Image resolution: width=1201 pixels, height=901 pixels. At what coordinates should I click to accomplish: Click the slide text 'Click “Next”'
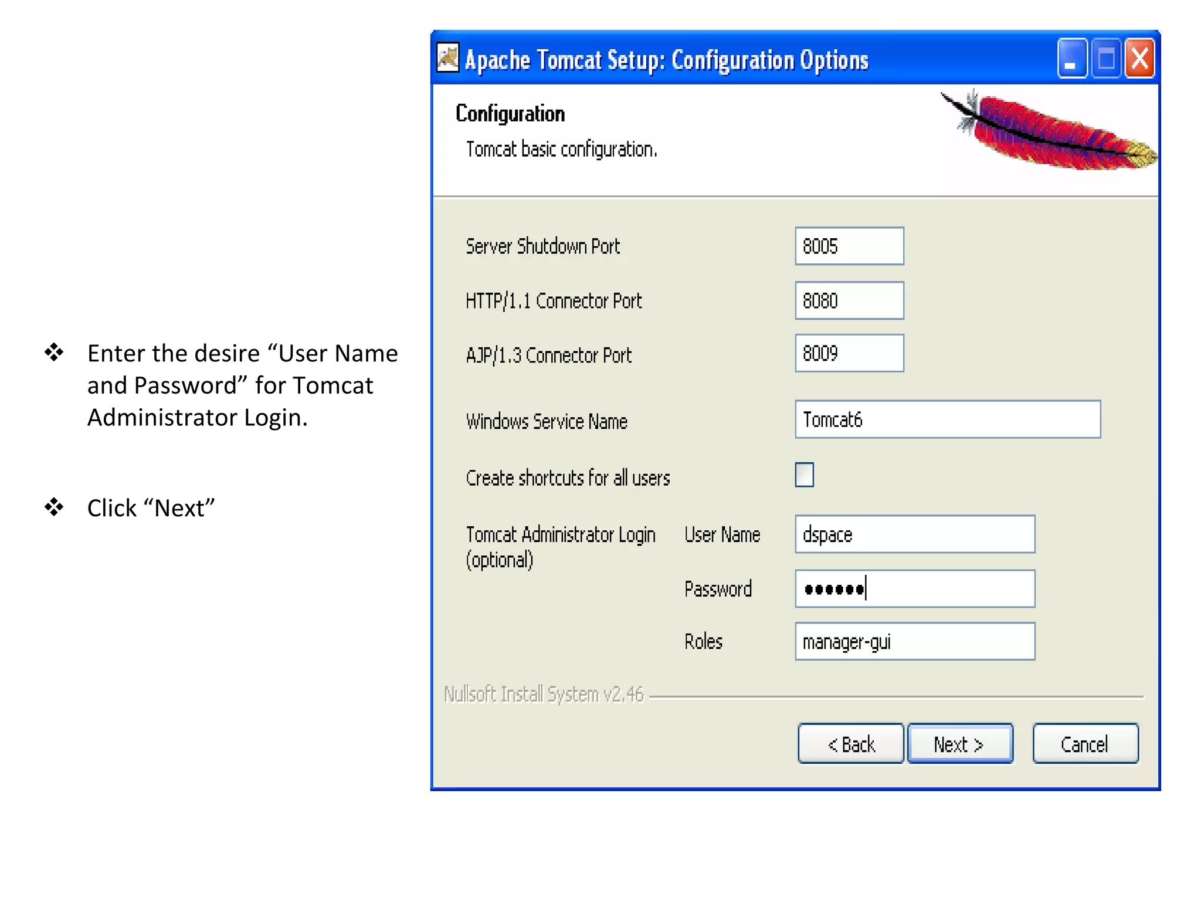(151, 508)
